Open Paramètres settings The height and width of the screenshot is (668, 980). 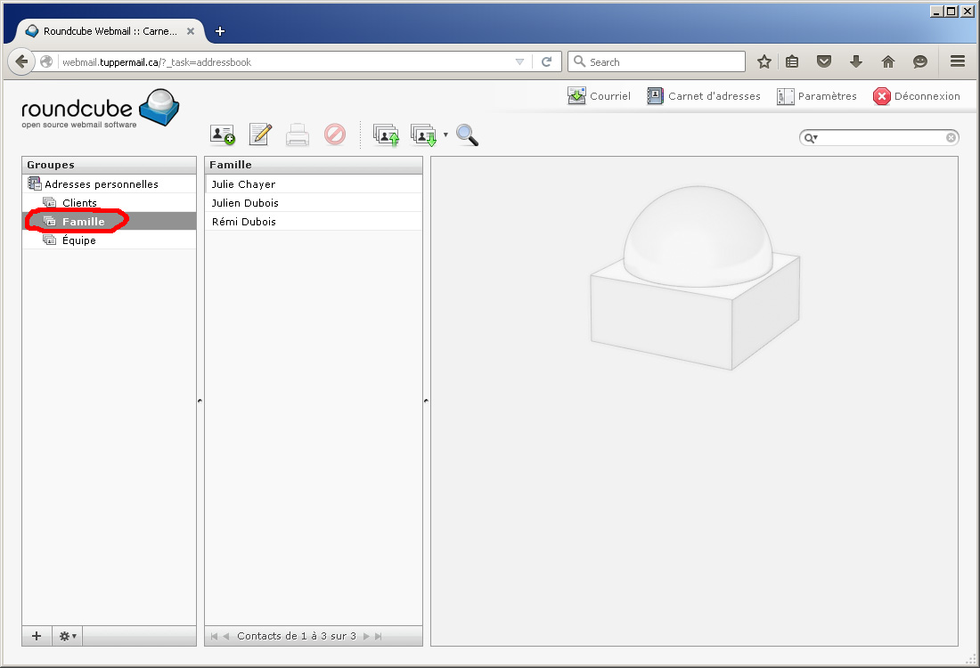click(x=817, y=96)
